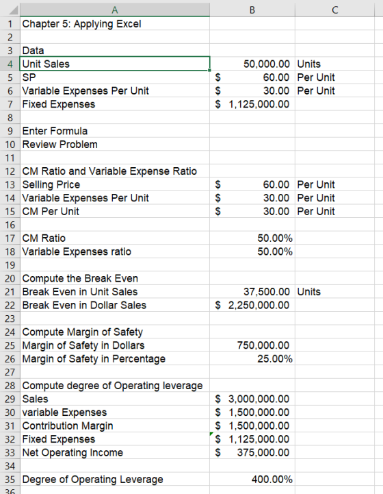Click the 'Units' cell in row 4
383x494 pixels.
334,64
